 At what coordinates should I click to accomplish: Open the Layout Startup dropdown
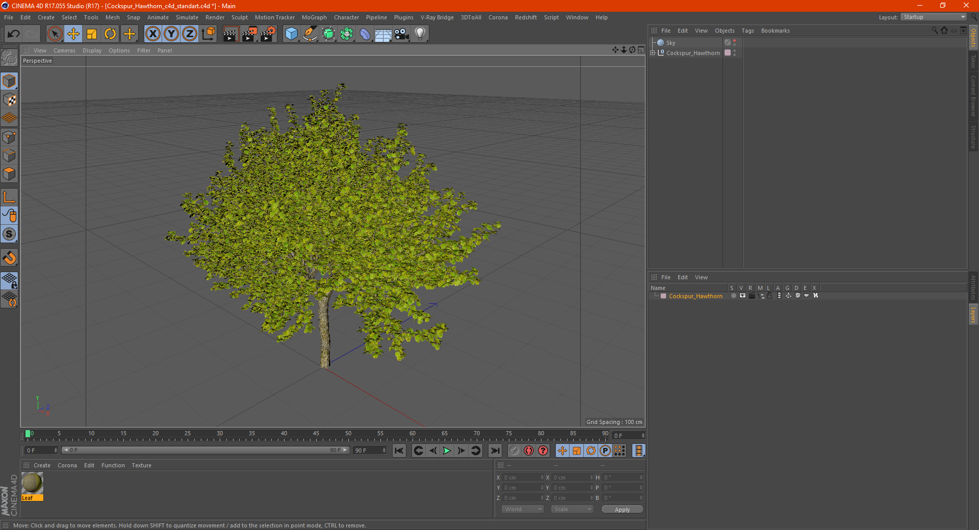934,17
